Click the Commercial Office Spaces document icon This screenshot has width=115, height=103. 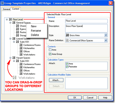pos(67,40)
